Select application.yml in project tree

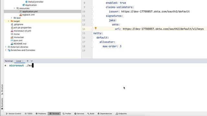click(x=30, y=12)
